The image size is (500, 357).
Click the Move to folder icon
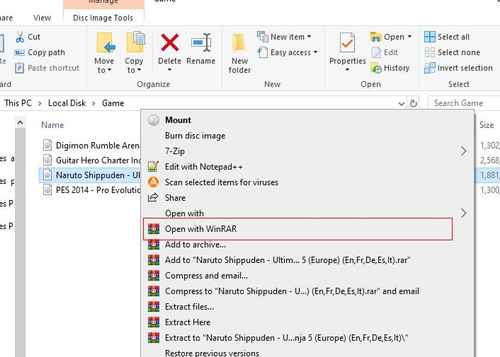[104, 42]
